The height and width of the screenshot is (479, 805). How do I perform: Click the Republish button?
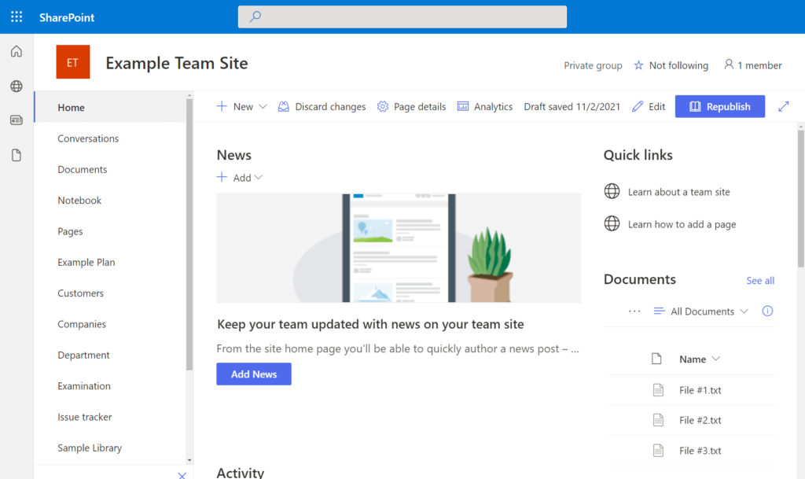(720, 106)
